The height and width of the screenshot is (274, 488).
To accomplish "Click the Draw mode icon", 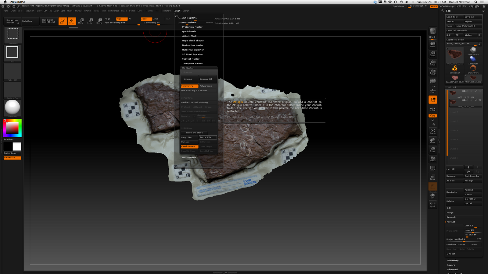I will pyautogui.click(x=72, y=21).
